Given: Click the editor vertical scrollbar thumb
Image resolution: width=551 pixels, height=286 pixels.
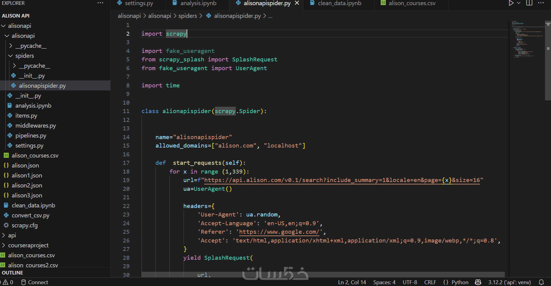Looking at the screenshot, I should [x=548, y=60].
